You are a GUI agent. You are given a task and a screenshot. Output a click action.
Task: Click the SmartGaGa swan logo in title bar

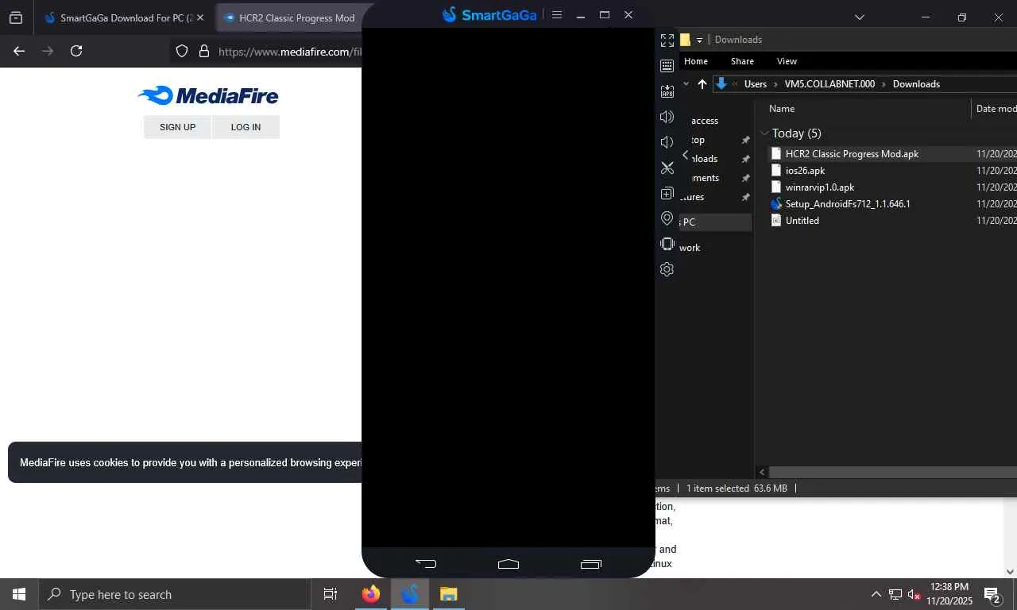point(450,14)
